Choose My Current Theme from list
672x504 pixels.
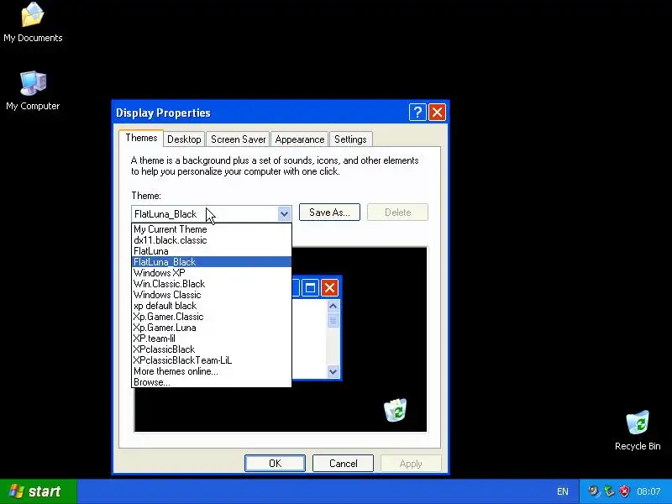(212, 229)
